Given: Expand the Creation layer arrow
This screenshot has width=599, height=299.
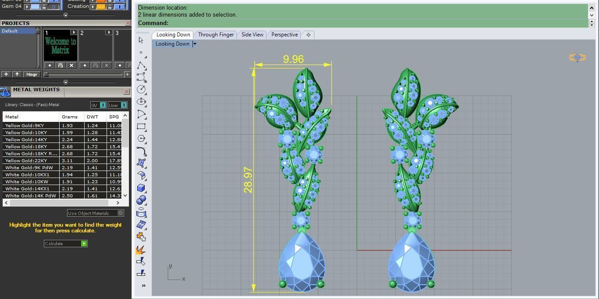Looking at the screenshot, I should coord(93,7).
